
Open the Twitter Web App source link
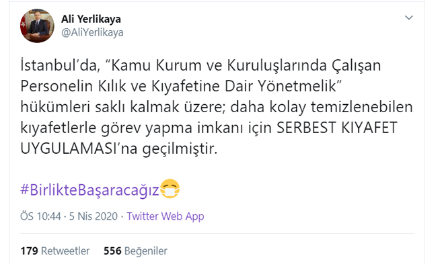165,216
